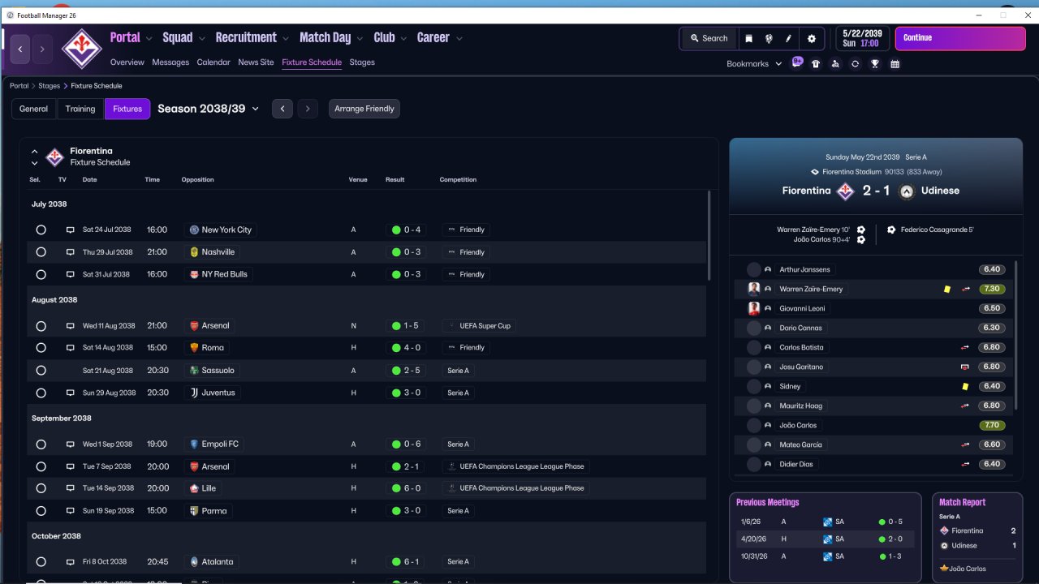The width and height of the screenshot is (1039, 584).
Task: Open the Season 2038/39 dropdown
Action: coord(209,109)
